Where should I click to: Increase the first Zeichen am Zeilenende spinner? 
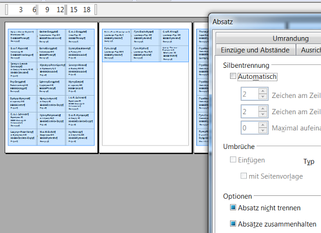click(262, 91)
